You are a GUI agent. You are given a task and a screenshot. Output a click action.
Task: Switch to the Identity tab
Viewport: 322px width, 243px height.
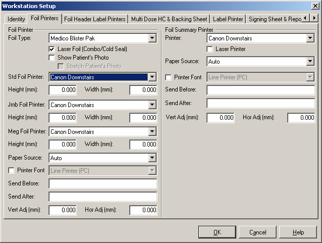point(16,19)
